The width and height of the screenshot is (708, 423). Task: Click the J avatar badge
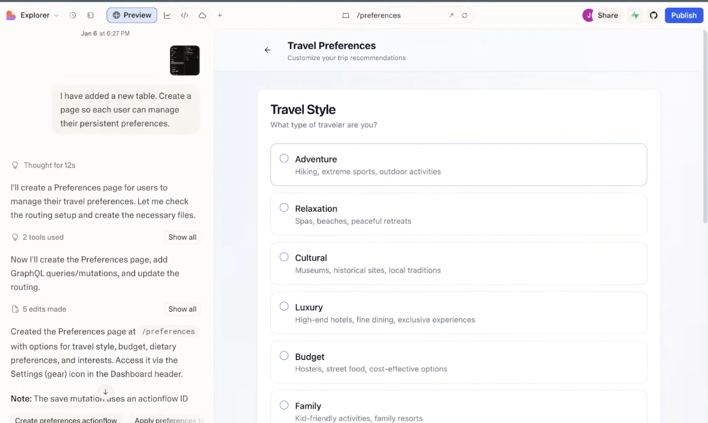click(x=588, y=15)
